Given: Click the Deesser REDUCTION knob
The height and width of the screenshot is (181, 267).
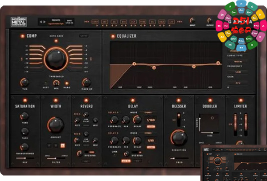Looking at the screenshot, I should pos(179,138).
